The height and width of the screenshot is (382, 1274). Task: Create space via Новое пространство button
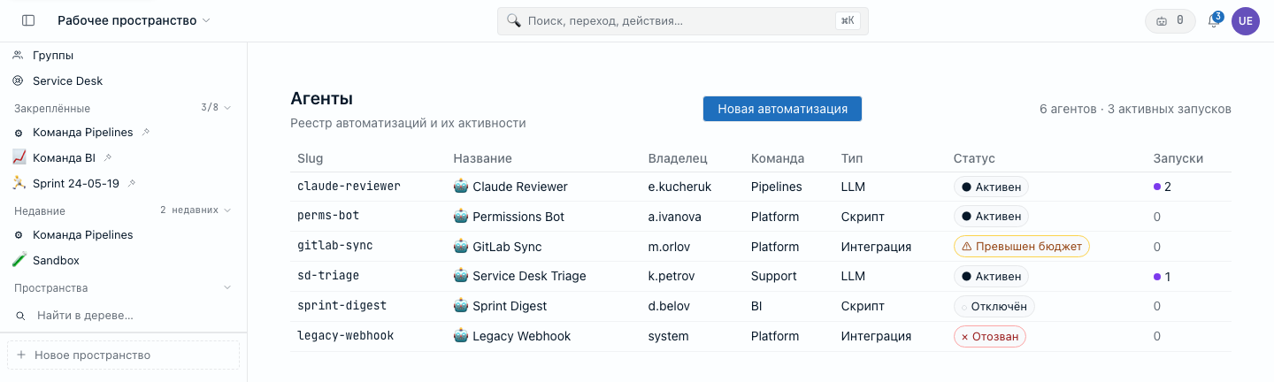(x=123, y=355)
